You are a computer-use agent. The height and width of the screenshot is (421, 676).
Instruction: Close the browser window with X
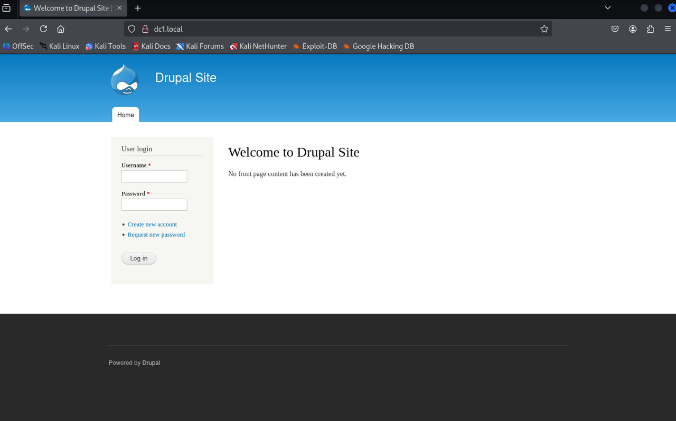pos(672,8)
